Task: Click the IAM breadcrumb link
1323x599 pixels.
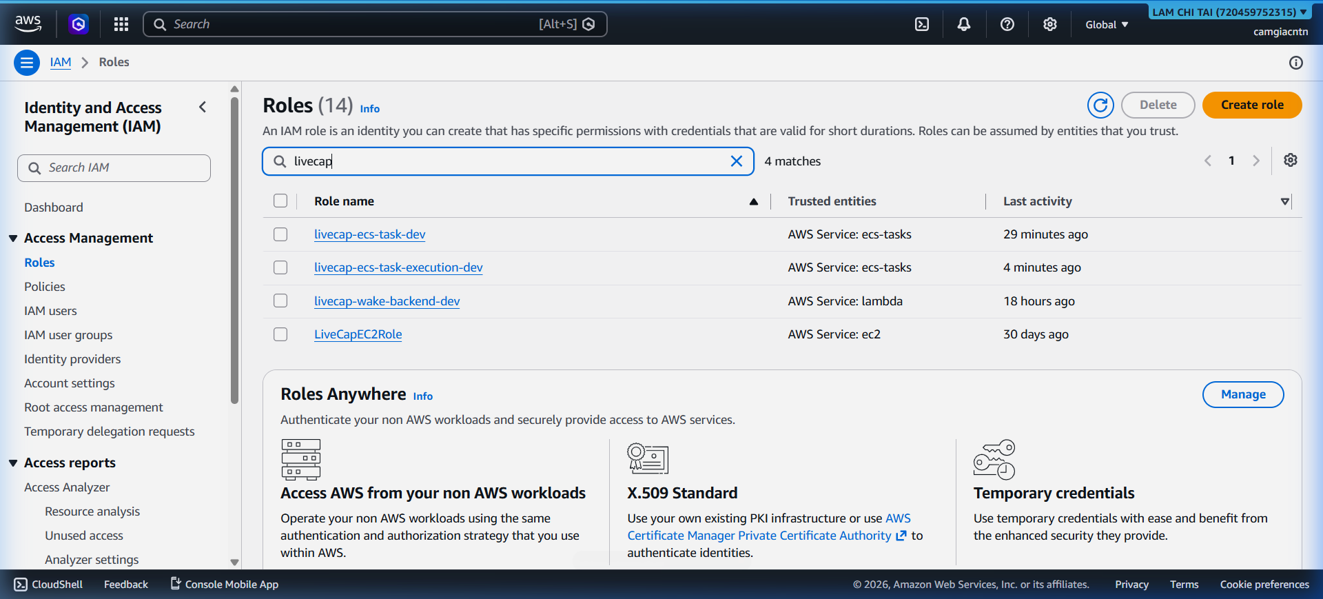Action: click(61, 62)
